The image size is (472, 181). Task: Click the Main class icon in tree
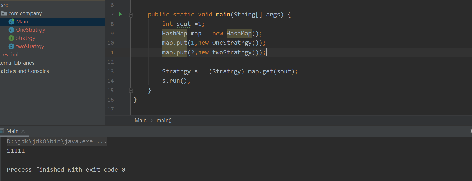coord(11,21)
